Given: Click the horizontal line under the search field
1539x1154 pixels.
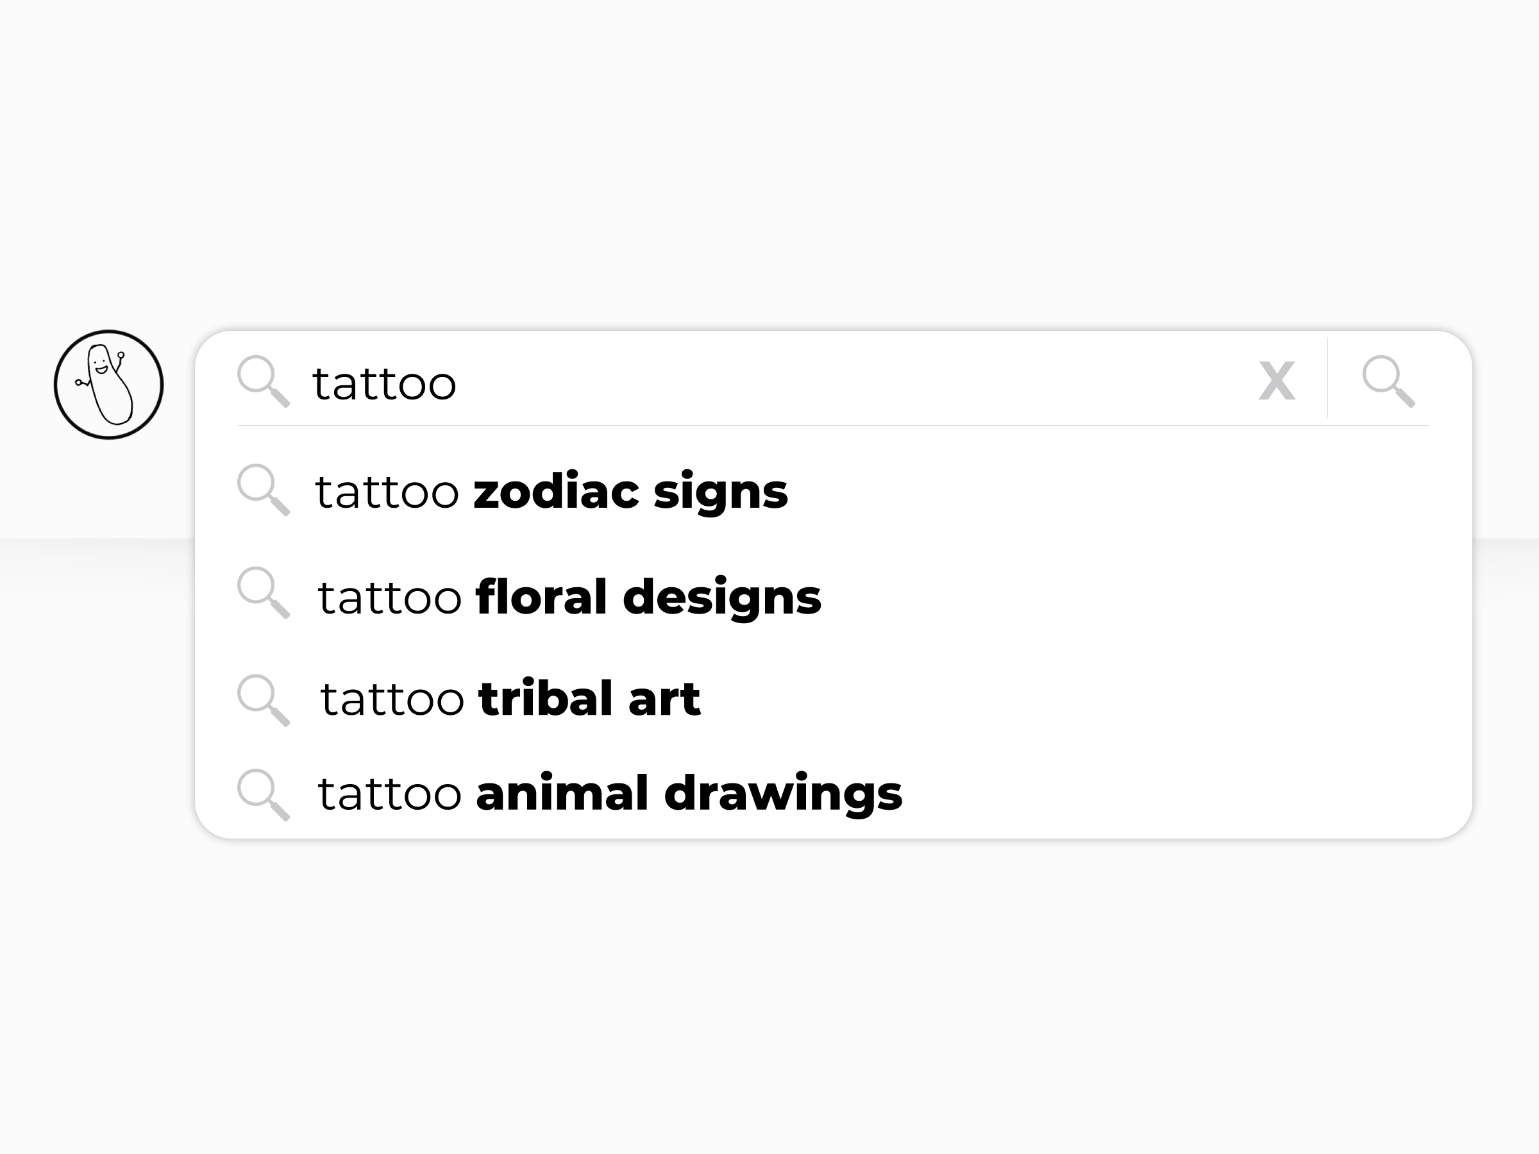Looking at the screenshot, I should 833,425.
